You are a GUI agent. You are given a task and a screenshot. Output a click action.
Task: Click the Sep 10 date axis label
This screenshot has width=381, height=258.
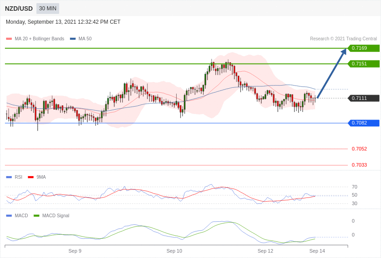point(174,251)
